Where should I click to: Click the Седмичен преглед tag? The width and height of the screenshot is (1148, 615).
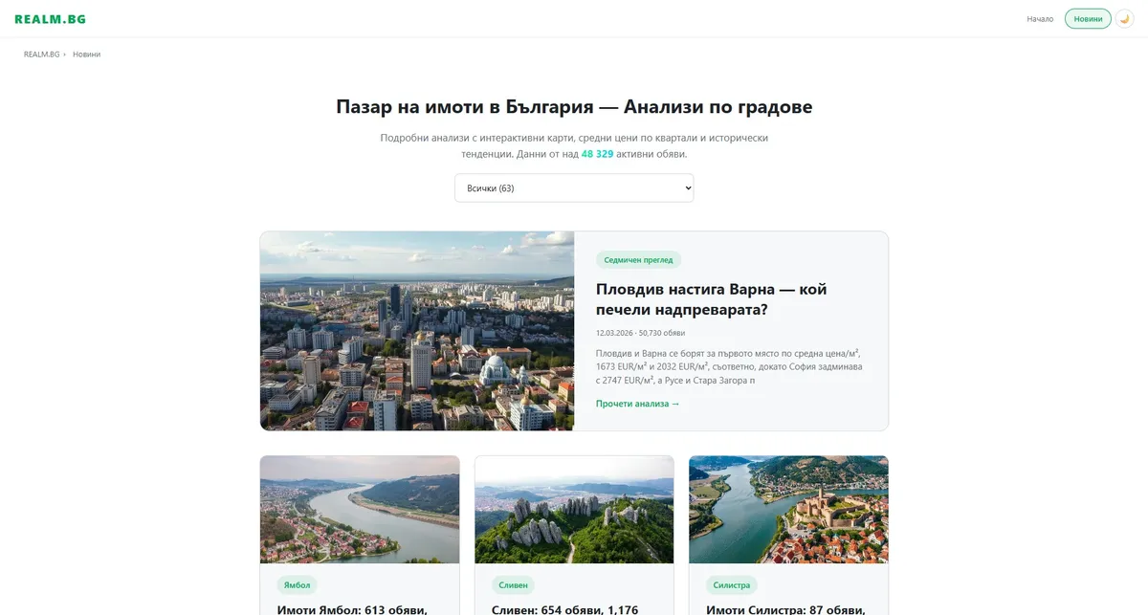point(638,259)
